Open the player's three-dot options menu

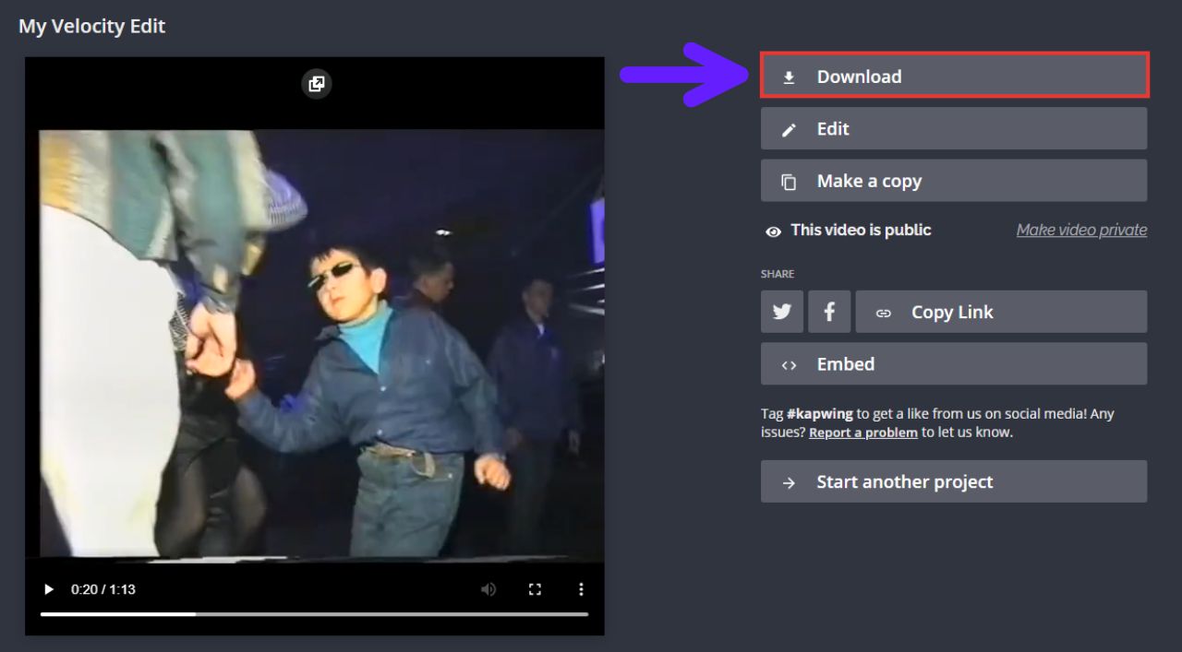click(581, 588)
